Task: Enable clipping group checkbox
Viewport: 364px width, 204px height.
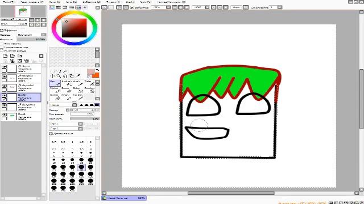Action: coord(2,47)
